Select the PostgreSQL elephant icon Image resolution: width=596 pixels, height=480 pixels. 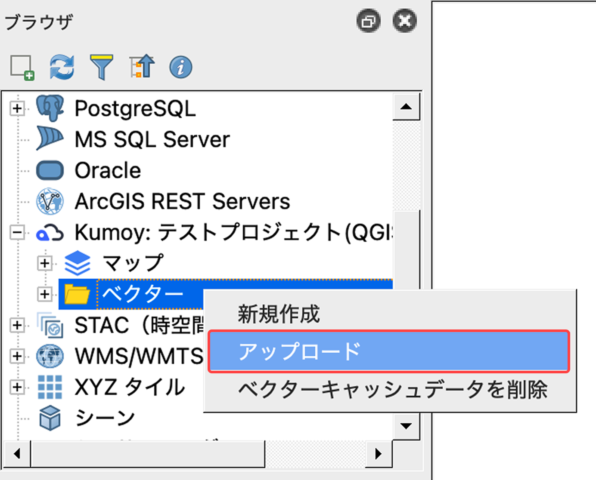(x=50, y=108)
